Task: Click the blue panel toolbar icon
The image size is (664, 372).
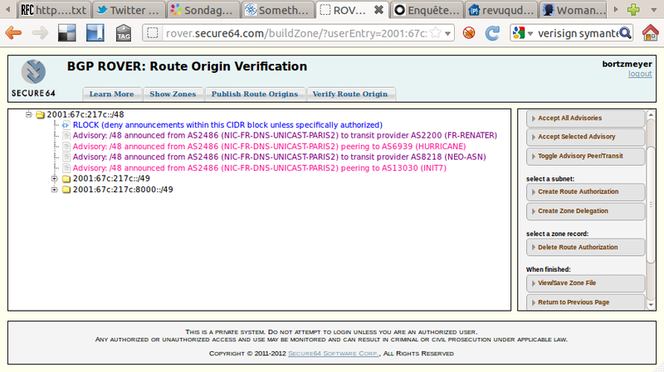Action: tap(95, 32)
